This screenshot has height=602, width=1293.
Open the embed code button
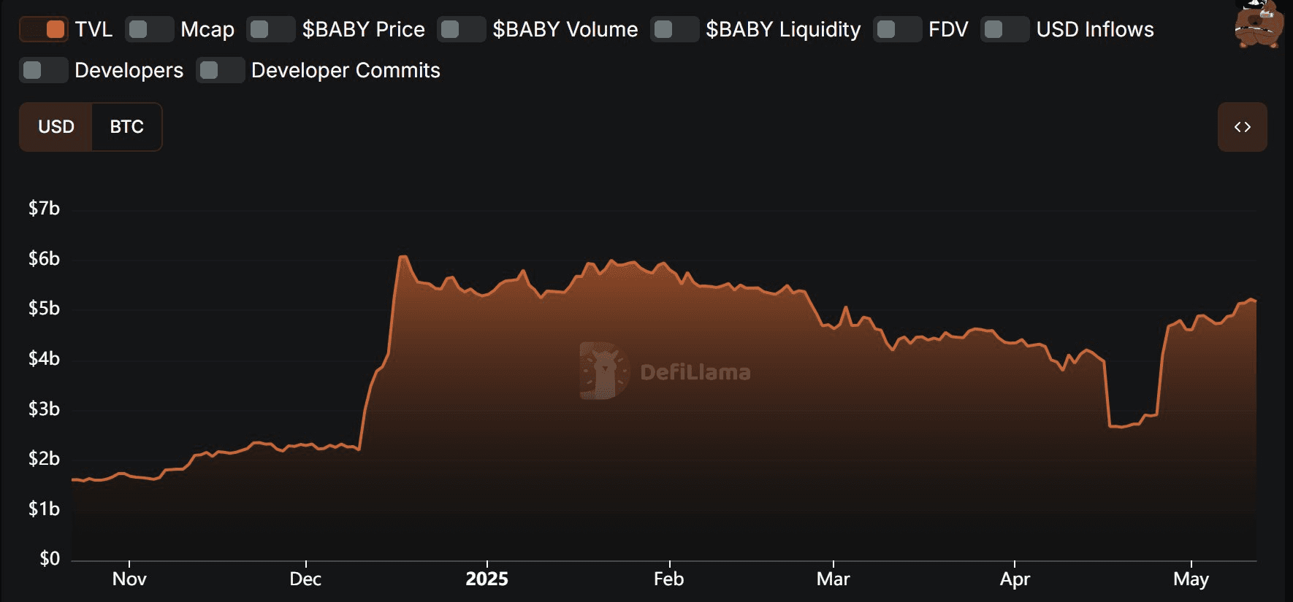(x=1243, y=127)
